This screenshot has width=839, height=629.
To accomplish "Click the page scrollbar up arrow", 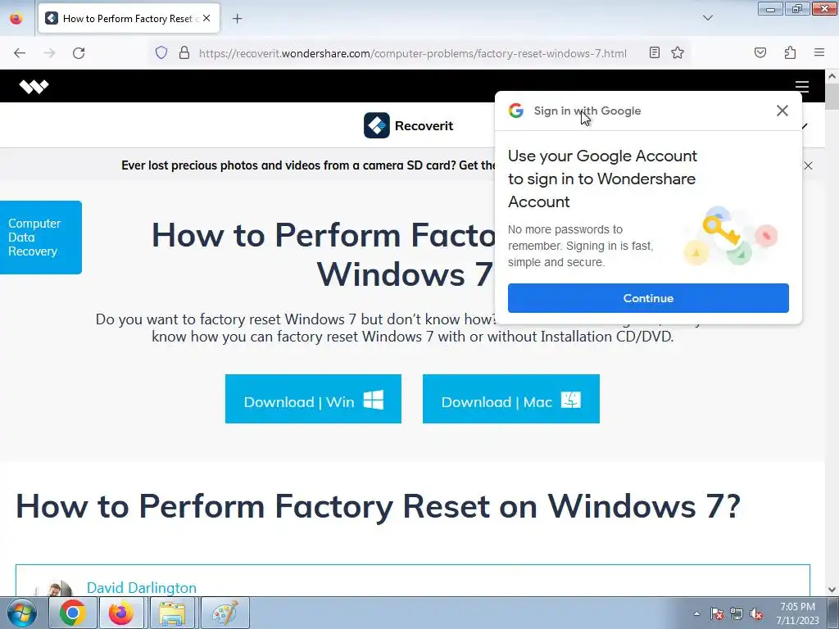I will pos(832,76).
